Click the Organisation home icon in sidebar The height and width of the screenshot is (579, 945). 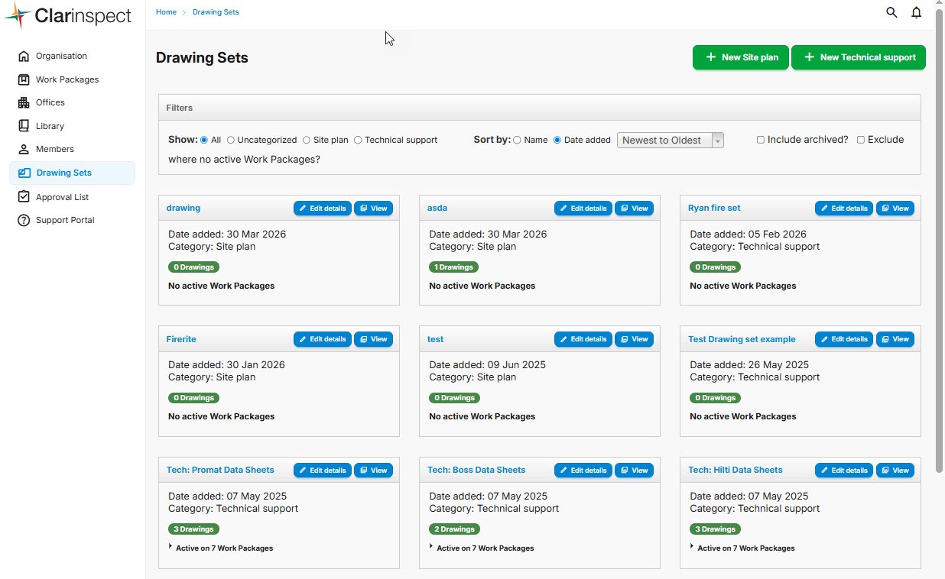click(24, 56)
